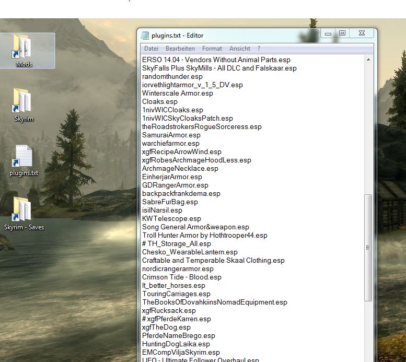Open the Ansicht menu
The width and height of the screenshot is (406, 362).
click(239, 49)
